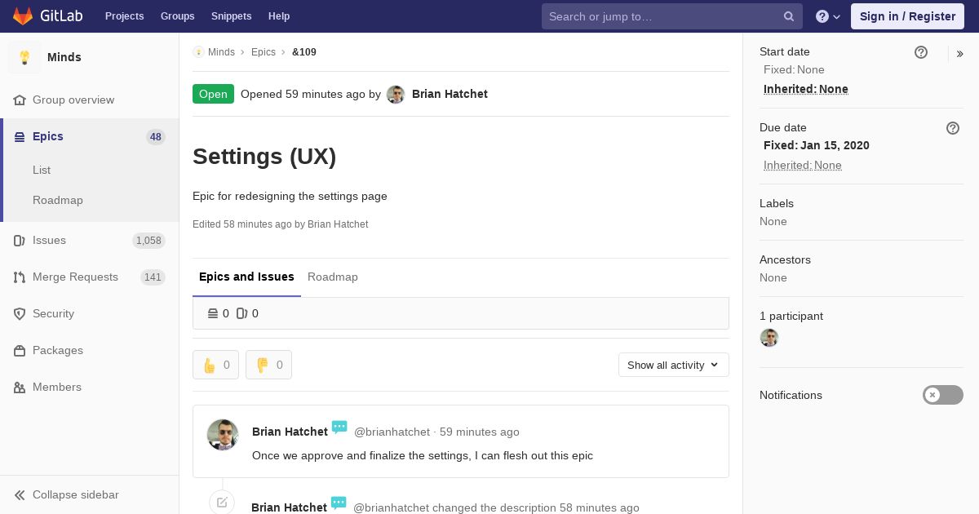Give a thumbs up reaction

[215, 365]
